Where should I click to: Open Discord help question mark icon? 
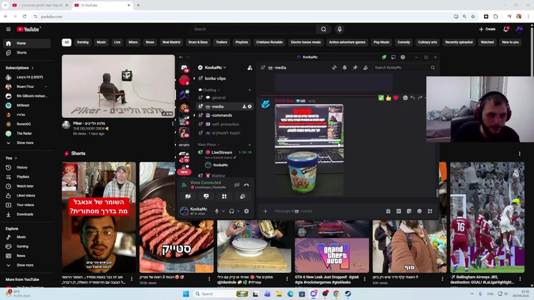pos(403,57)
